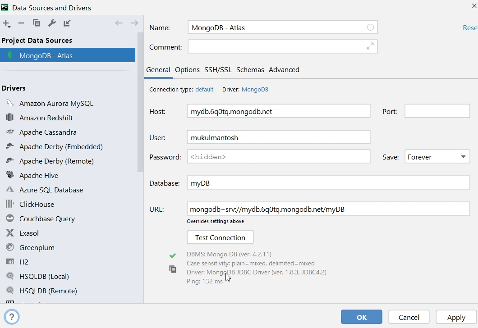Click the make global arrow icon
Image resolution: width=478 pixels, height=328 pixels.
pos(67,23)
